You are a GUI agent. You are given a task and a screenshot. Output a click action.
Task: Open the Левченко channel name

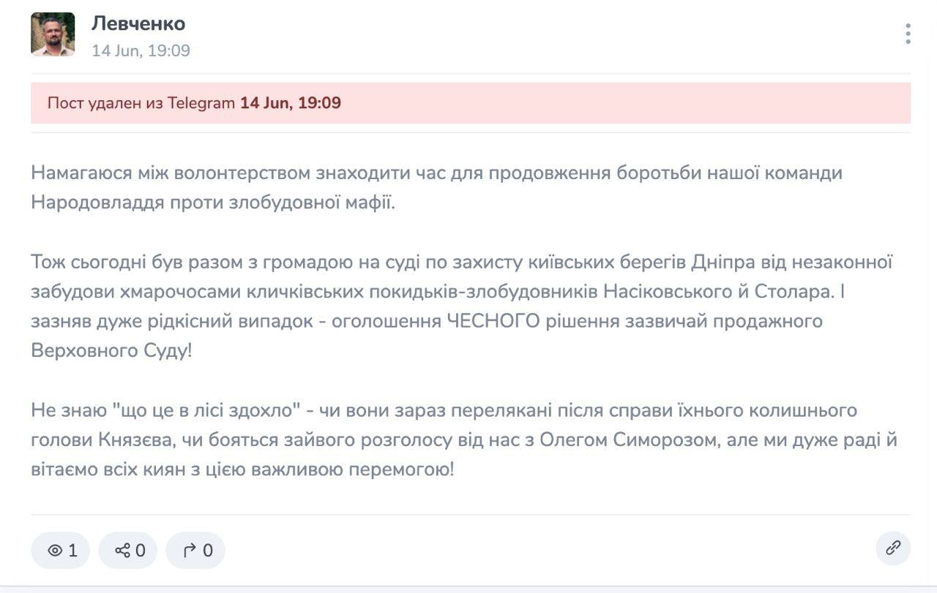coord(138,23)
